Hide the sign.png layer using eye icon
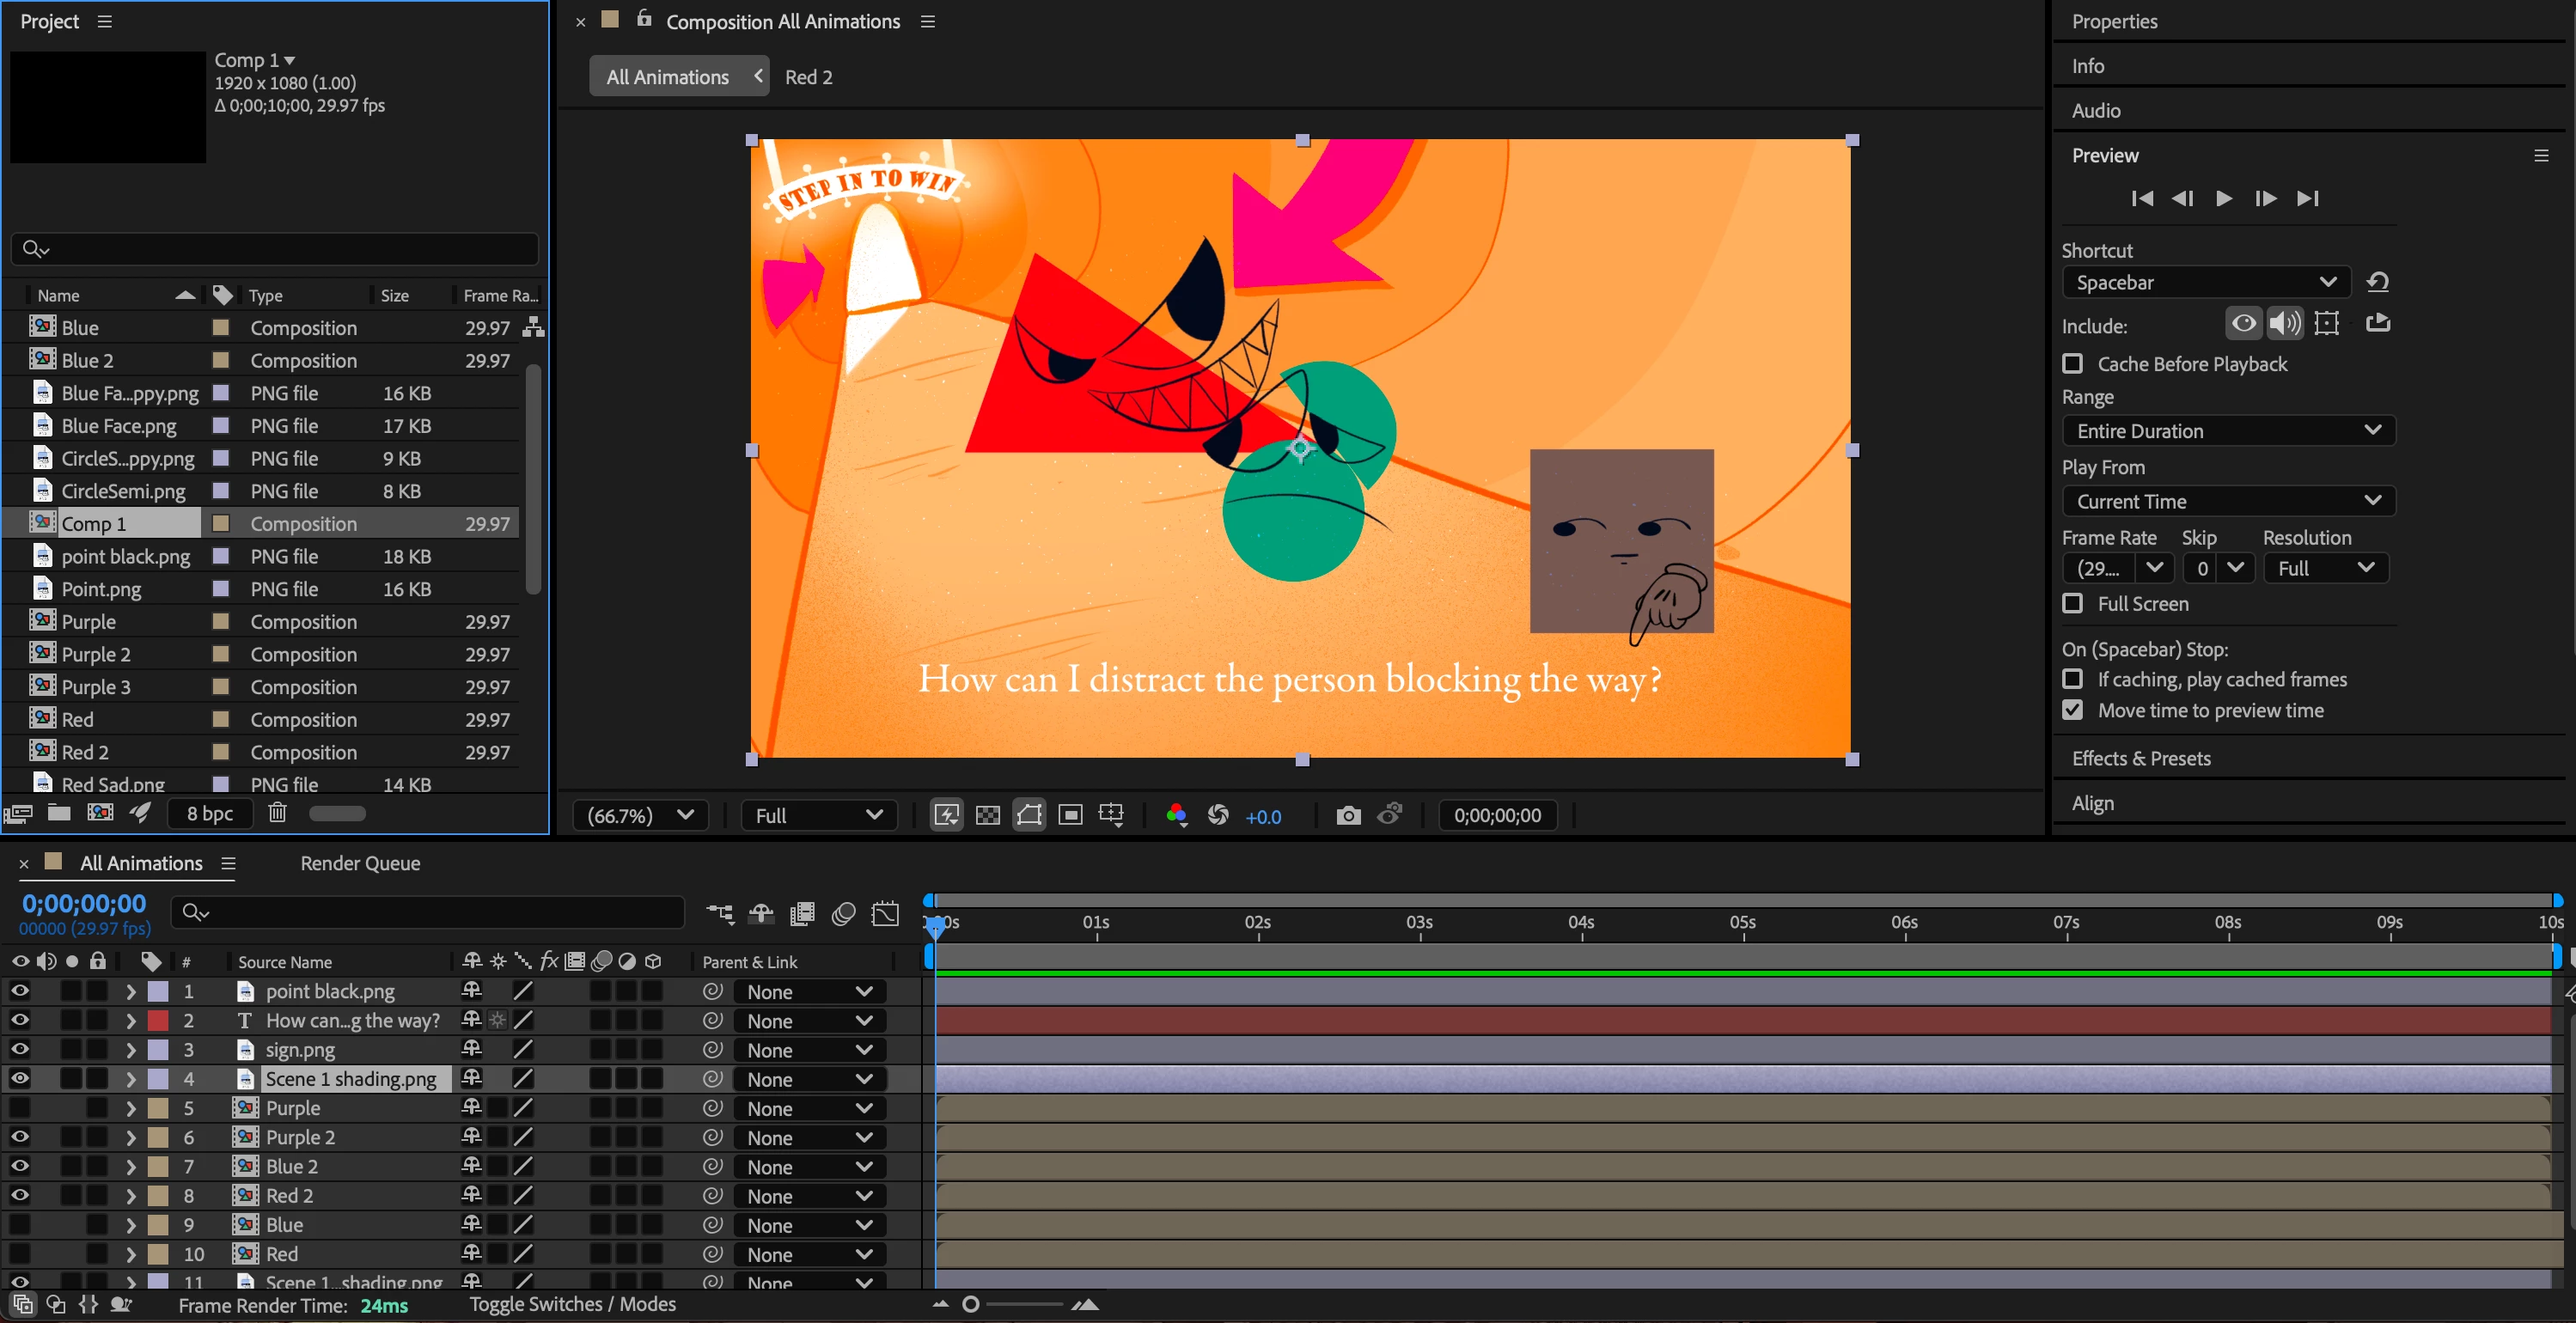This screenshot has width=2576, height=1323. point(20,1049)
